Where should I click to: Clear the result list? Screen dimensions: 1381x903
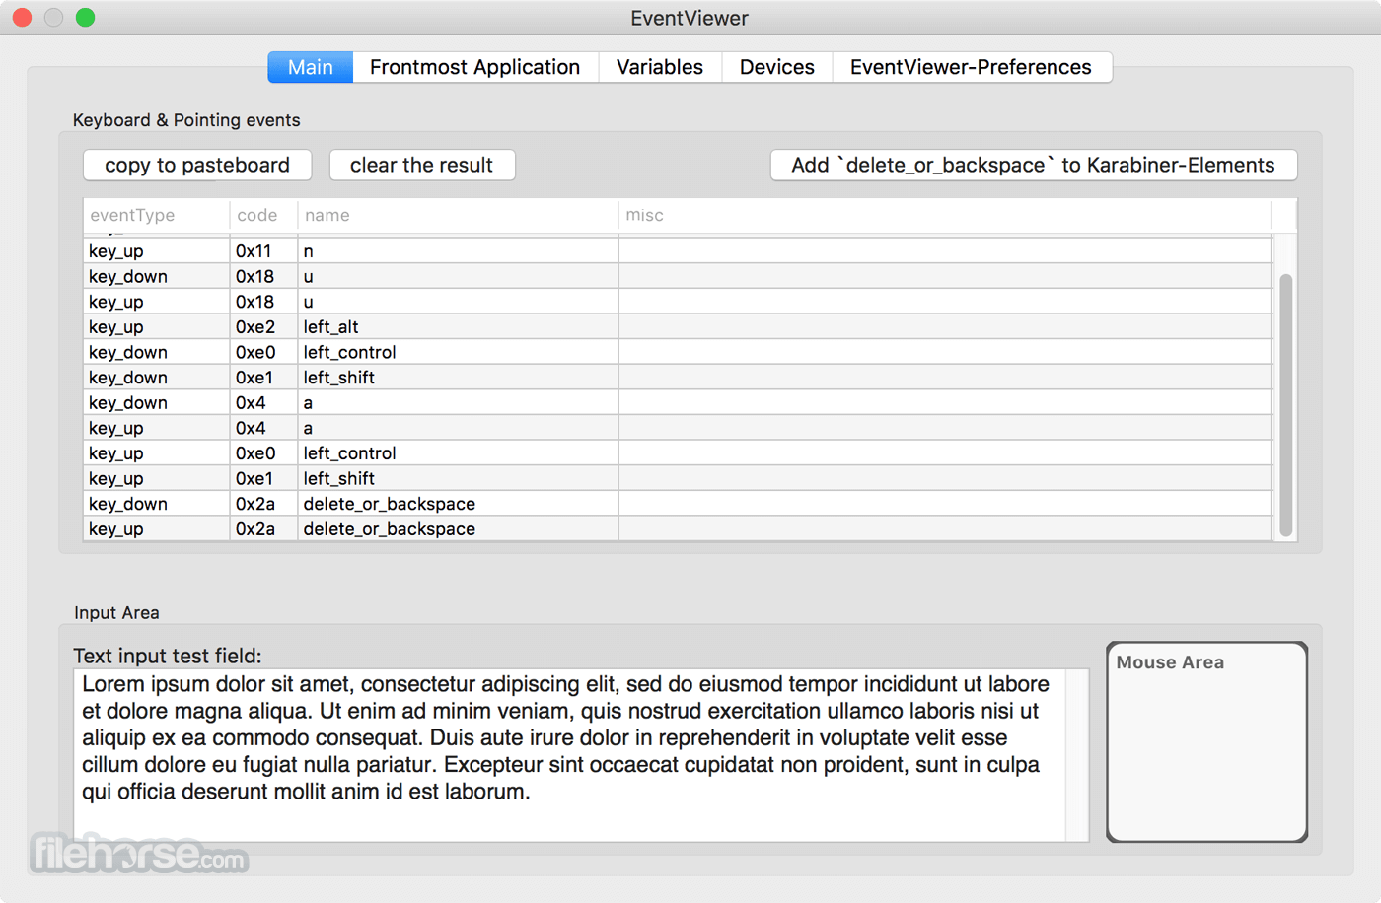point(422,166)
